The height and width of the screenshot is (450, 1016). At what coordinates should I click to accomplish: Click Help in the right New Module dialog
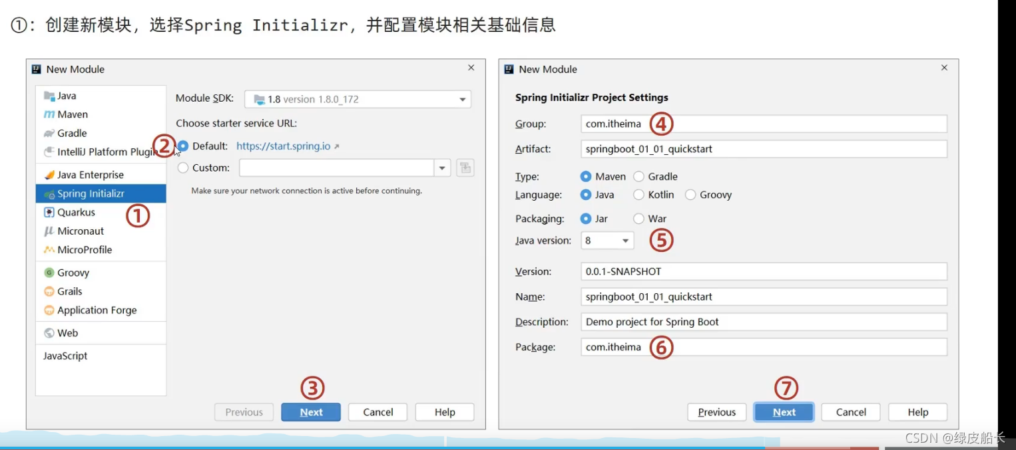[x=918, y=412]
